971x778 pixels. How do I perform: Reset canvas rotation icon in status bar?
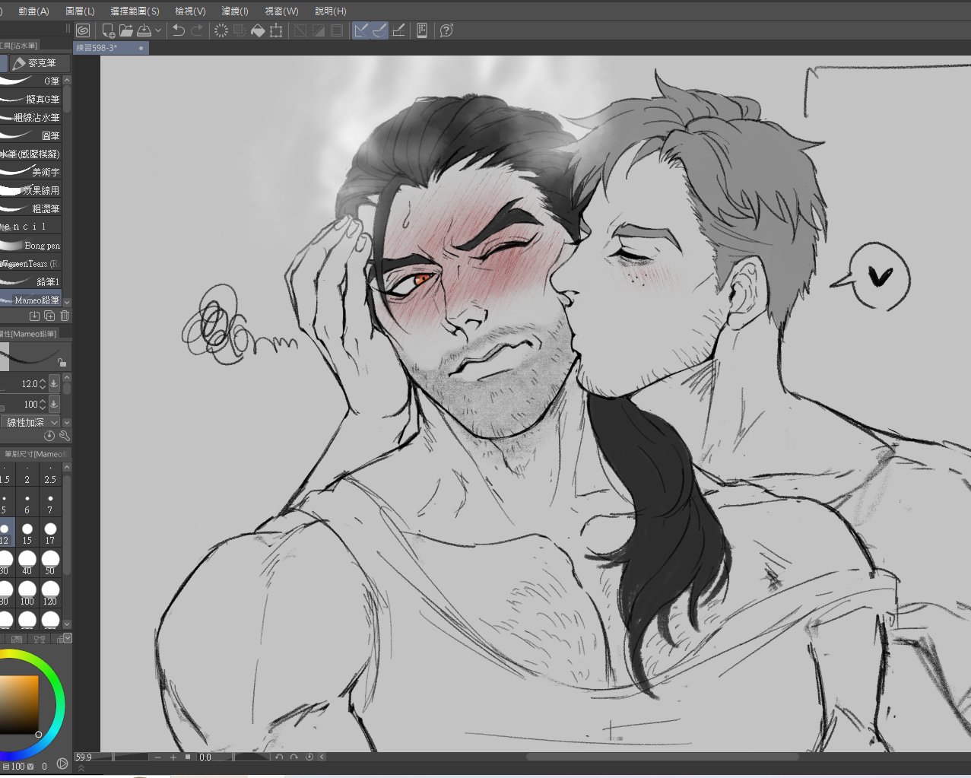click(x=309, y=757)
